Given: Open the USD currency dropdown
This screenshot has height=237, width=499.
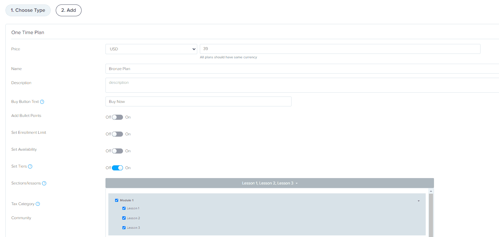Looking at the screenshot, I should (x=151, y=49).
